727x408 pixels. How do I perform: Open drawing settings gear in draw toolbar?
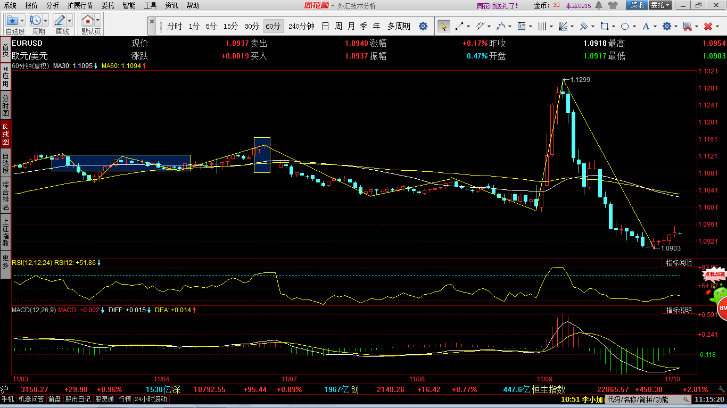(666, 26)
